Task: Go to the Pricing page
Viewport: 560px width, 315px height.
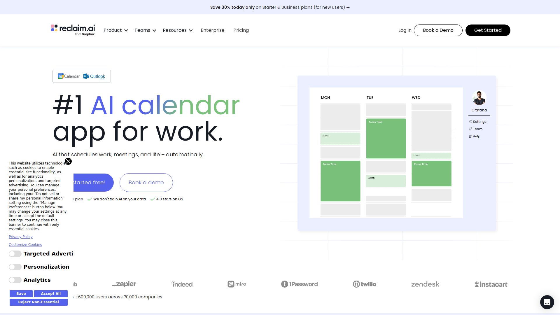Action: pyautogui.click(x=241, y=30)
